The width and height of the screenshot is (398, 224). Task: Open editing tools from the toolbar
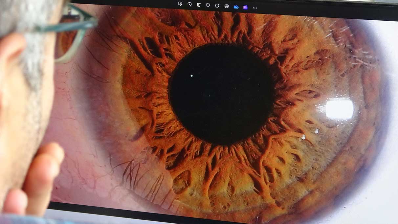[x=180, y=5]
